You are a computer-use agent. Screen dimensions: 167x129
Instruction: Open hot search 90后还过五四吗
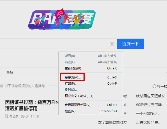pos(149,105)
